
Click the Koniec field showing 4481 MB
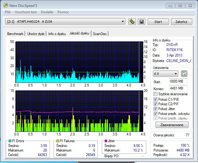coord(178,88)
